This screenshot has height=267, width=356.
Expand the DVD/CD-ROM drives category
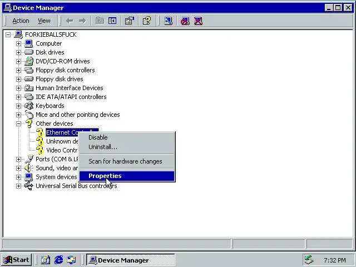18,61
